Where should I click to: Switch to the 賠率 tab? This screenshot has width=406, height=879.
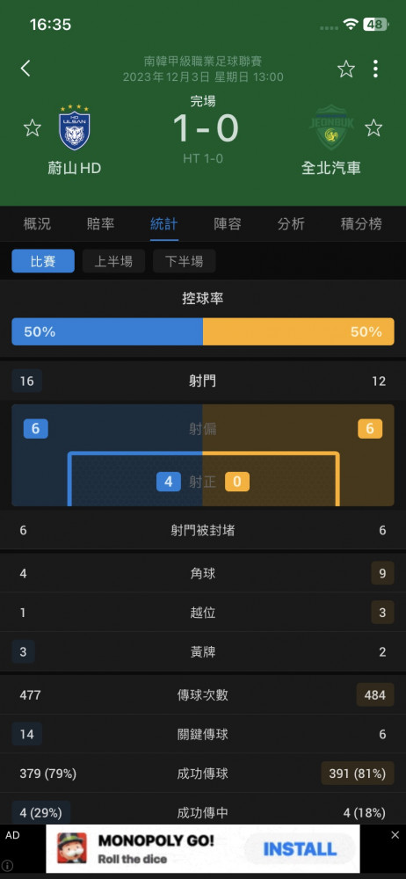point(101,224)
